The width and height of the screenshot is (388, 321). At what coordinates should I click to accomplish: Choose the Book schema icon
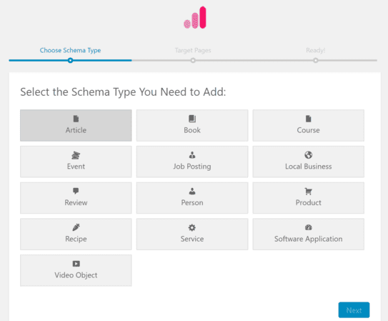tap(192, 119)
